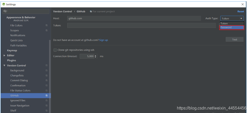Viewport: 249px width, 113px height.
Task: Focus the settings search box
Action: (x=26, y=11)
